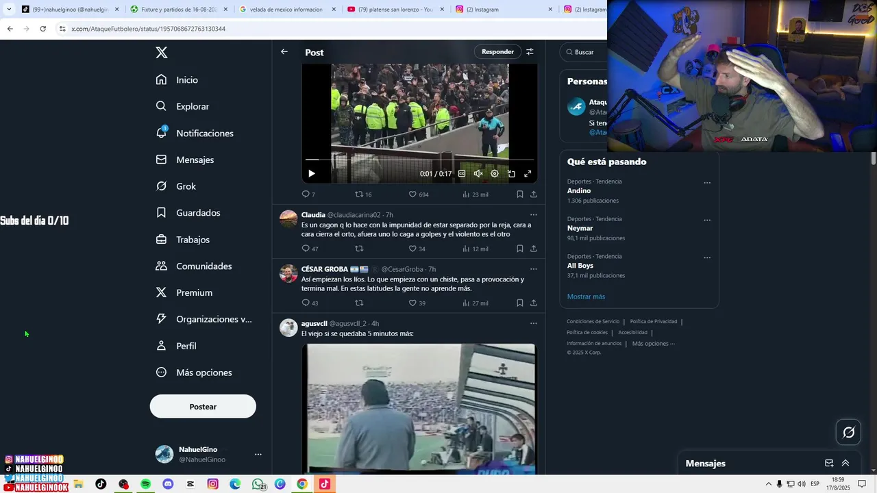
Task: Share Claudia's comment
Action: (x=534, y=249)
